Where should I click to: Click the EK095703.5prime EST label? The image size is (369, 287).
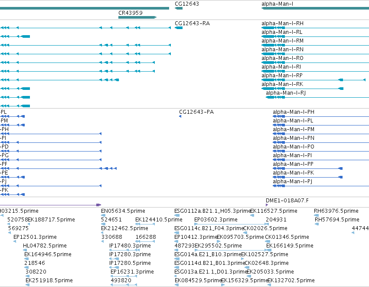[x=240, y=237]
